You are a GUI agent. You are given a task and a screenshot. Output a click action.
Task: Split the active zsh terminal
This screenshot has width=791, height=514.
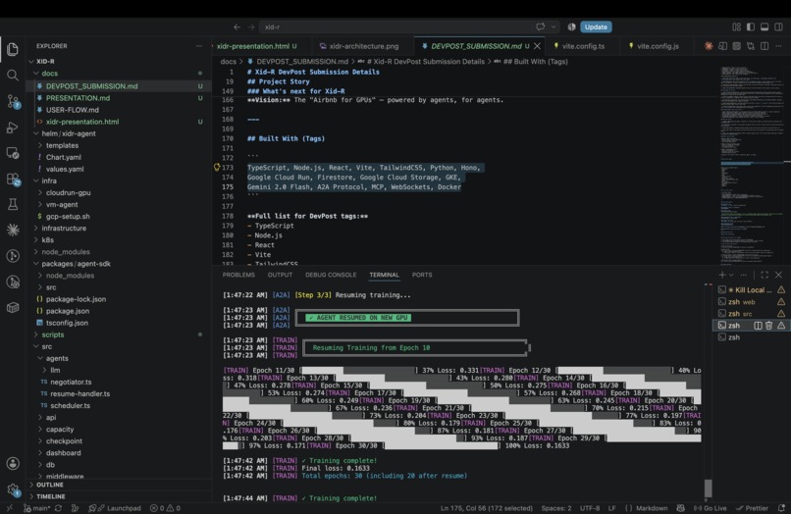(758, 326)
